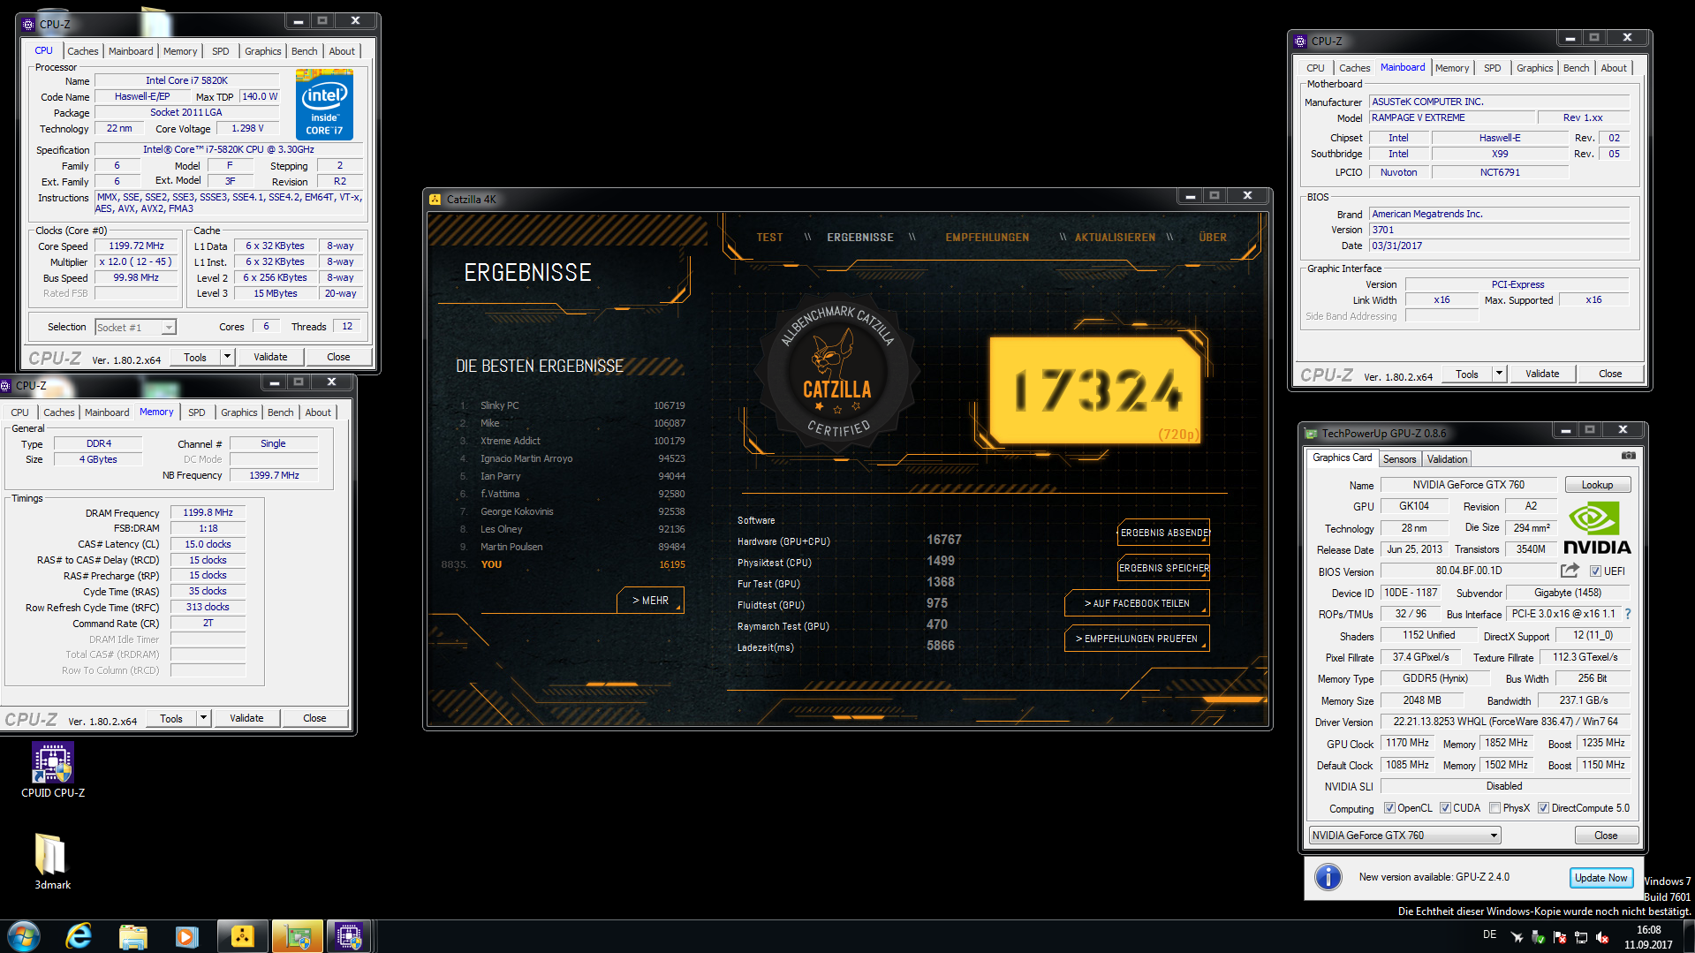1695x953 pixels.
Task: Click the network tray icon
Action: 1580,937
